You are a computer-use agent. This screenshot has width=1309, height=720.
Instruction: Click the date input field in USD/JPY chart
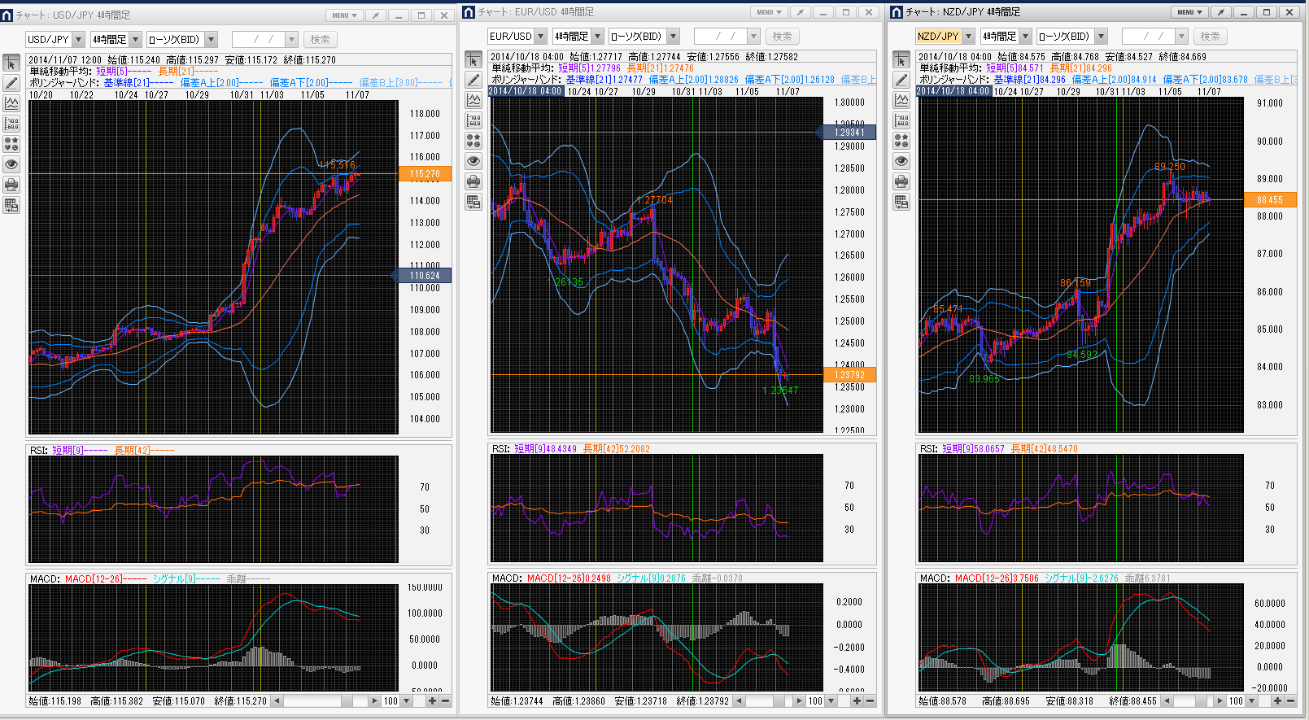(258, 39)
